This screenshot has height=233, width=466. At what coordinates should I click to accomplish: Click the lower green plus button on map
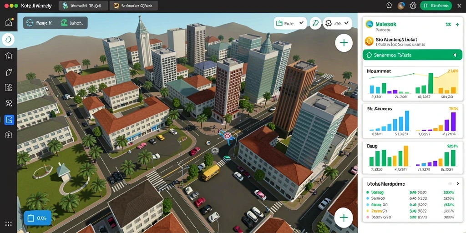click(x=344, y=218)
